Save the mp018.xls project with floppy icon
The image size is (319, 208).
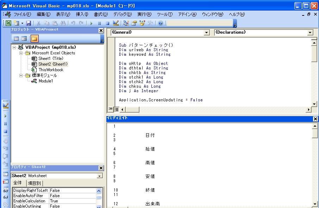point(29,23)
